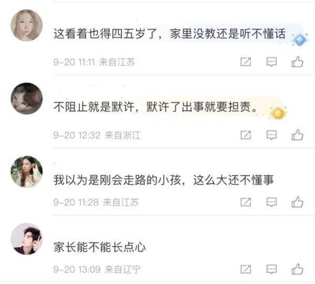This screenshot has height=284, width=315.
Task: Like the comment posted at 11:11 from 江苏
Action: click(297, 62)
